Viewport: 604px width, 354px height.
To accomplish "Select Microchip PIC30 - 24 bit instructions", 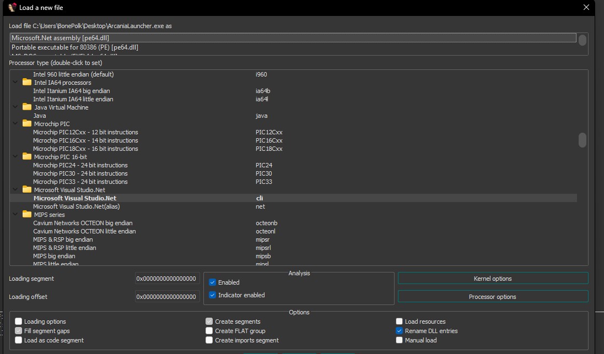I will (293, 173).
